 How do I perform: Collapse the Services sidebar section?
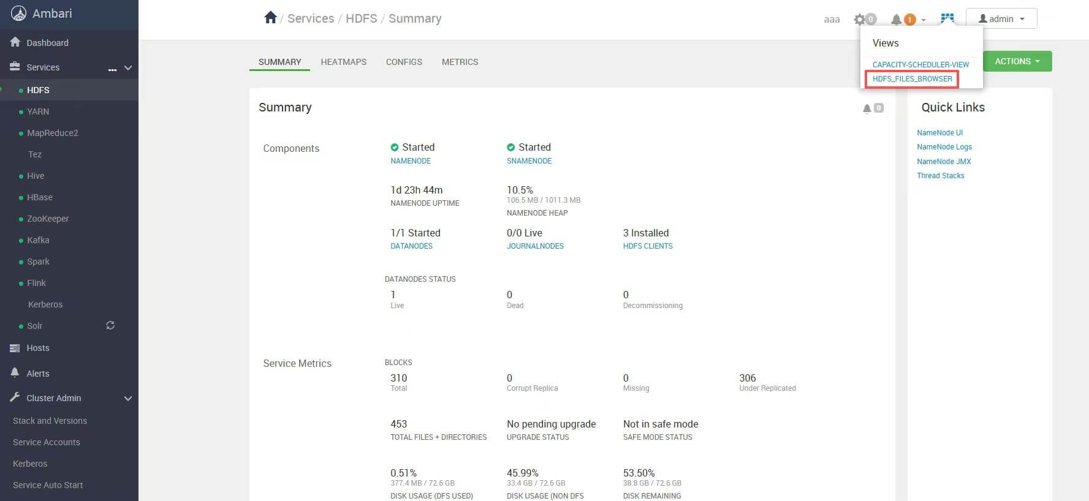[128, 68]
